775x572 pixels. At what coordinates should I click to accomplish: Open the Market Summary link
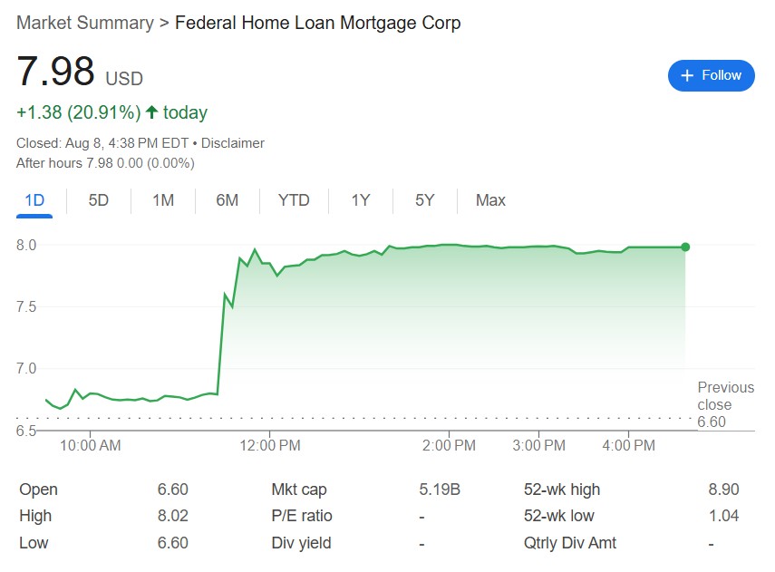85,23
